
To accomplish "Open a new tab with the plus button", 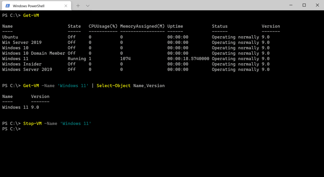I will [78, 6].
